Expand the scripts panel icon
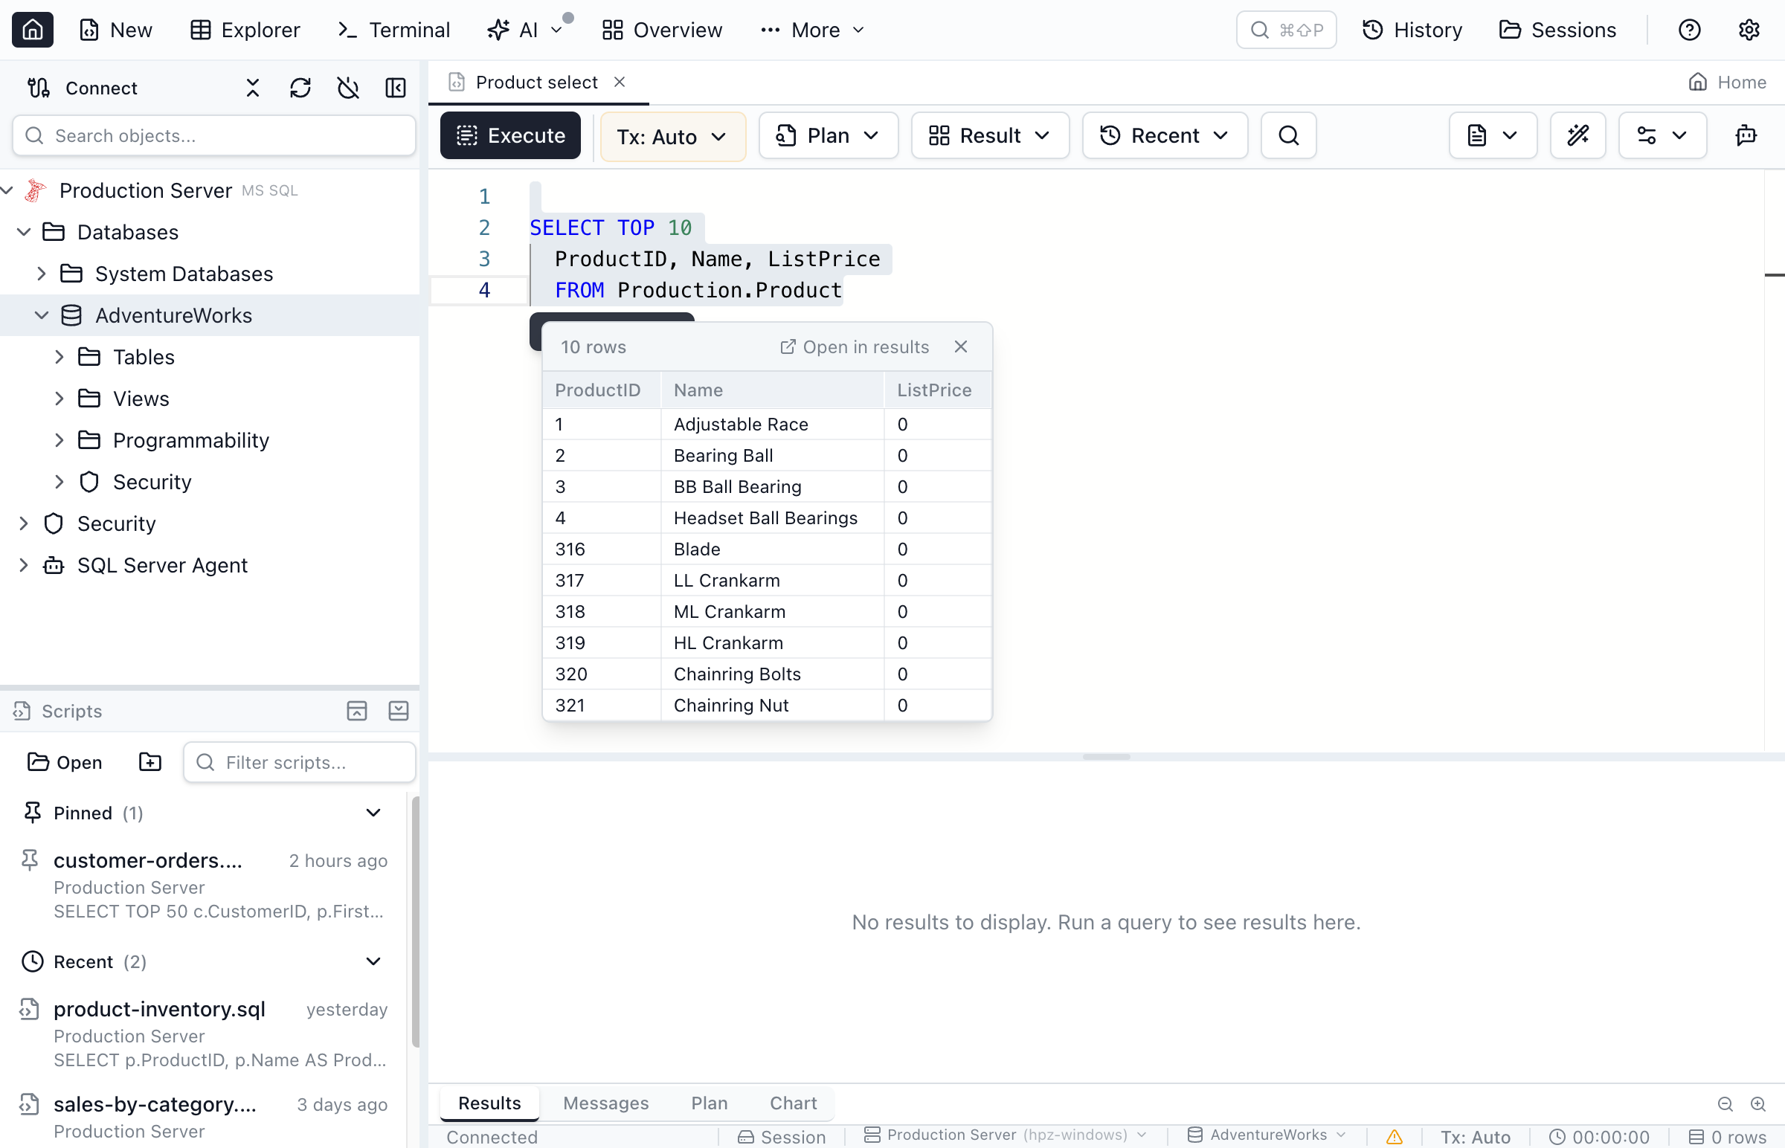 (357, 711)
